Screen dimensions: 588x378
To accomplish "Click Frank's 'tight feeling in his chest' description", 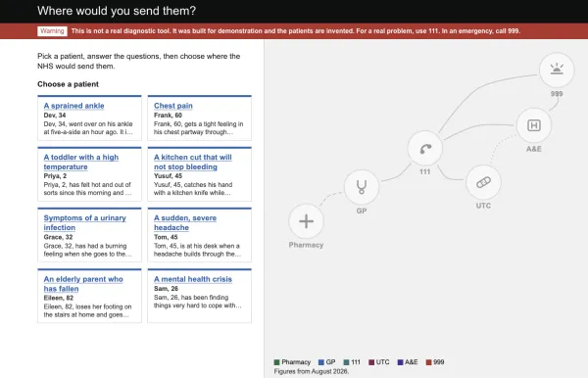I will point(198,128).
